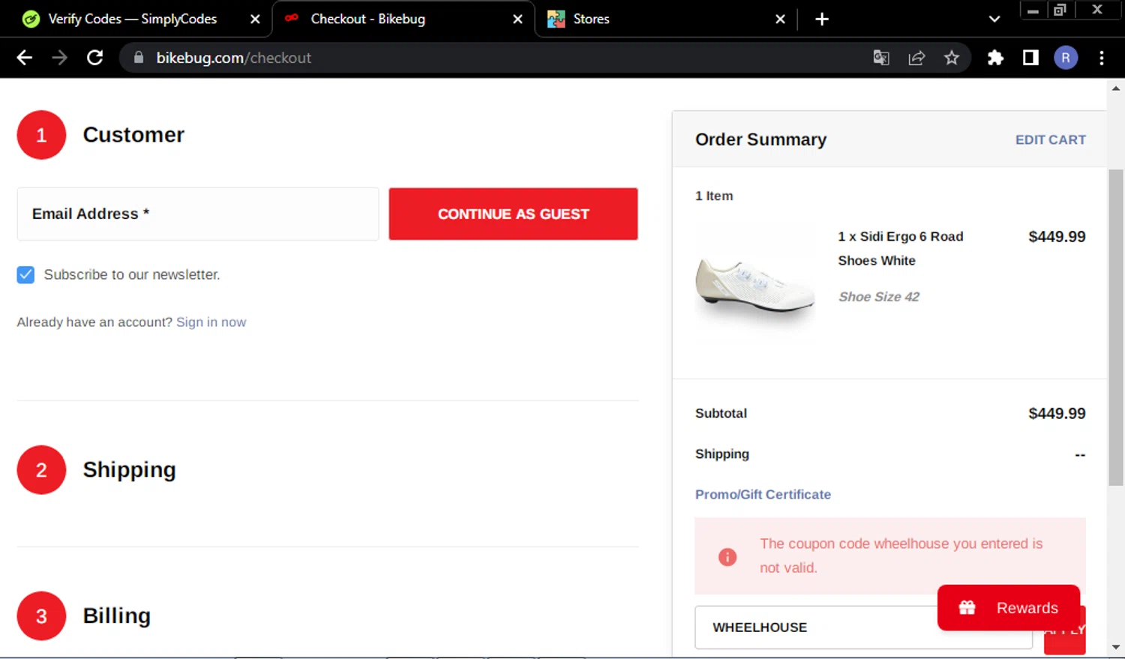Image resolution: width=1125 pixels, height=659 pixels.
Task: Focus the Email Address field
Action: click(198, 214)
